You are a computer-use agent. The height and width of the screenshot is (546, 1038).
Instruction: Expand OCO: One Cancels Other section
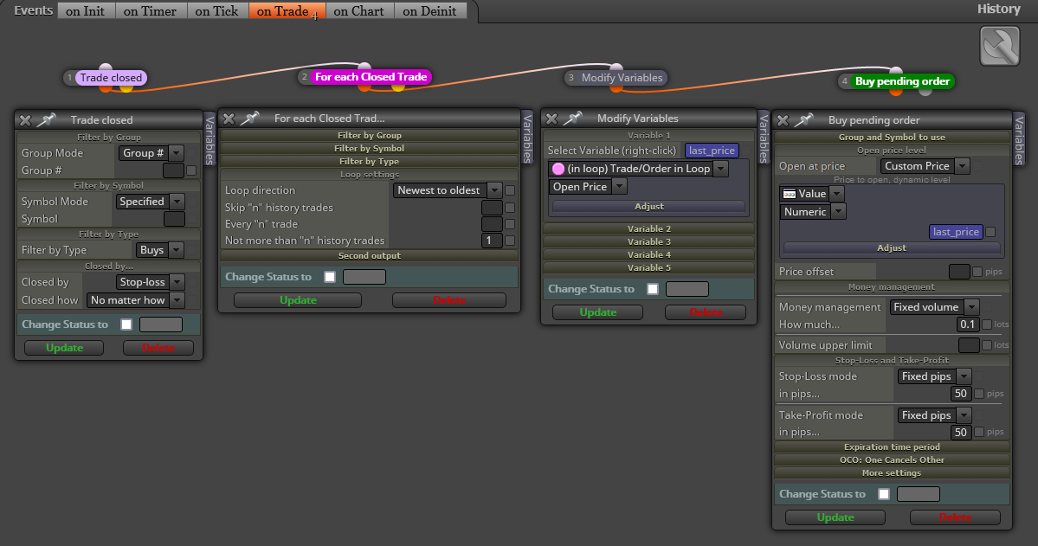pyautogui.click(x=892, y=460)
